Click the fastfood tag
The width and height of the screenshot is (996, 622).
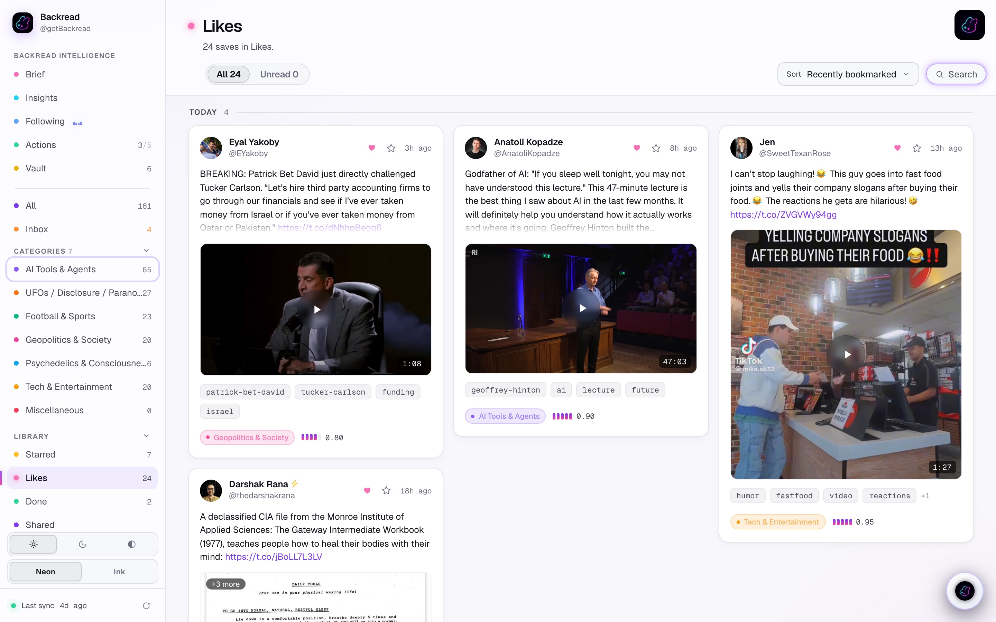(794, 496)
